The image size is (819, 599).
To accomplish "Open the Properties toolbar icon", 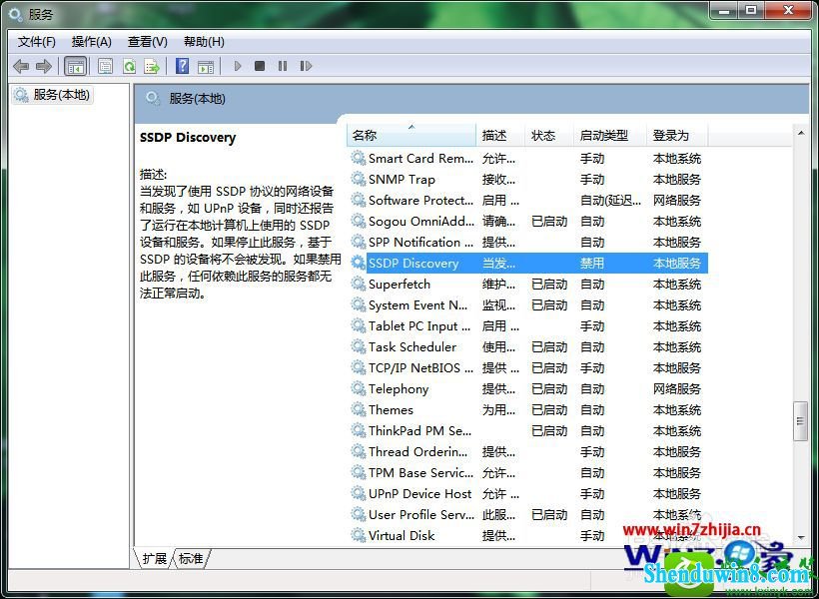I will (x=106, y=66).
